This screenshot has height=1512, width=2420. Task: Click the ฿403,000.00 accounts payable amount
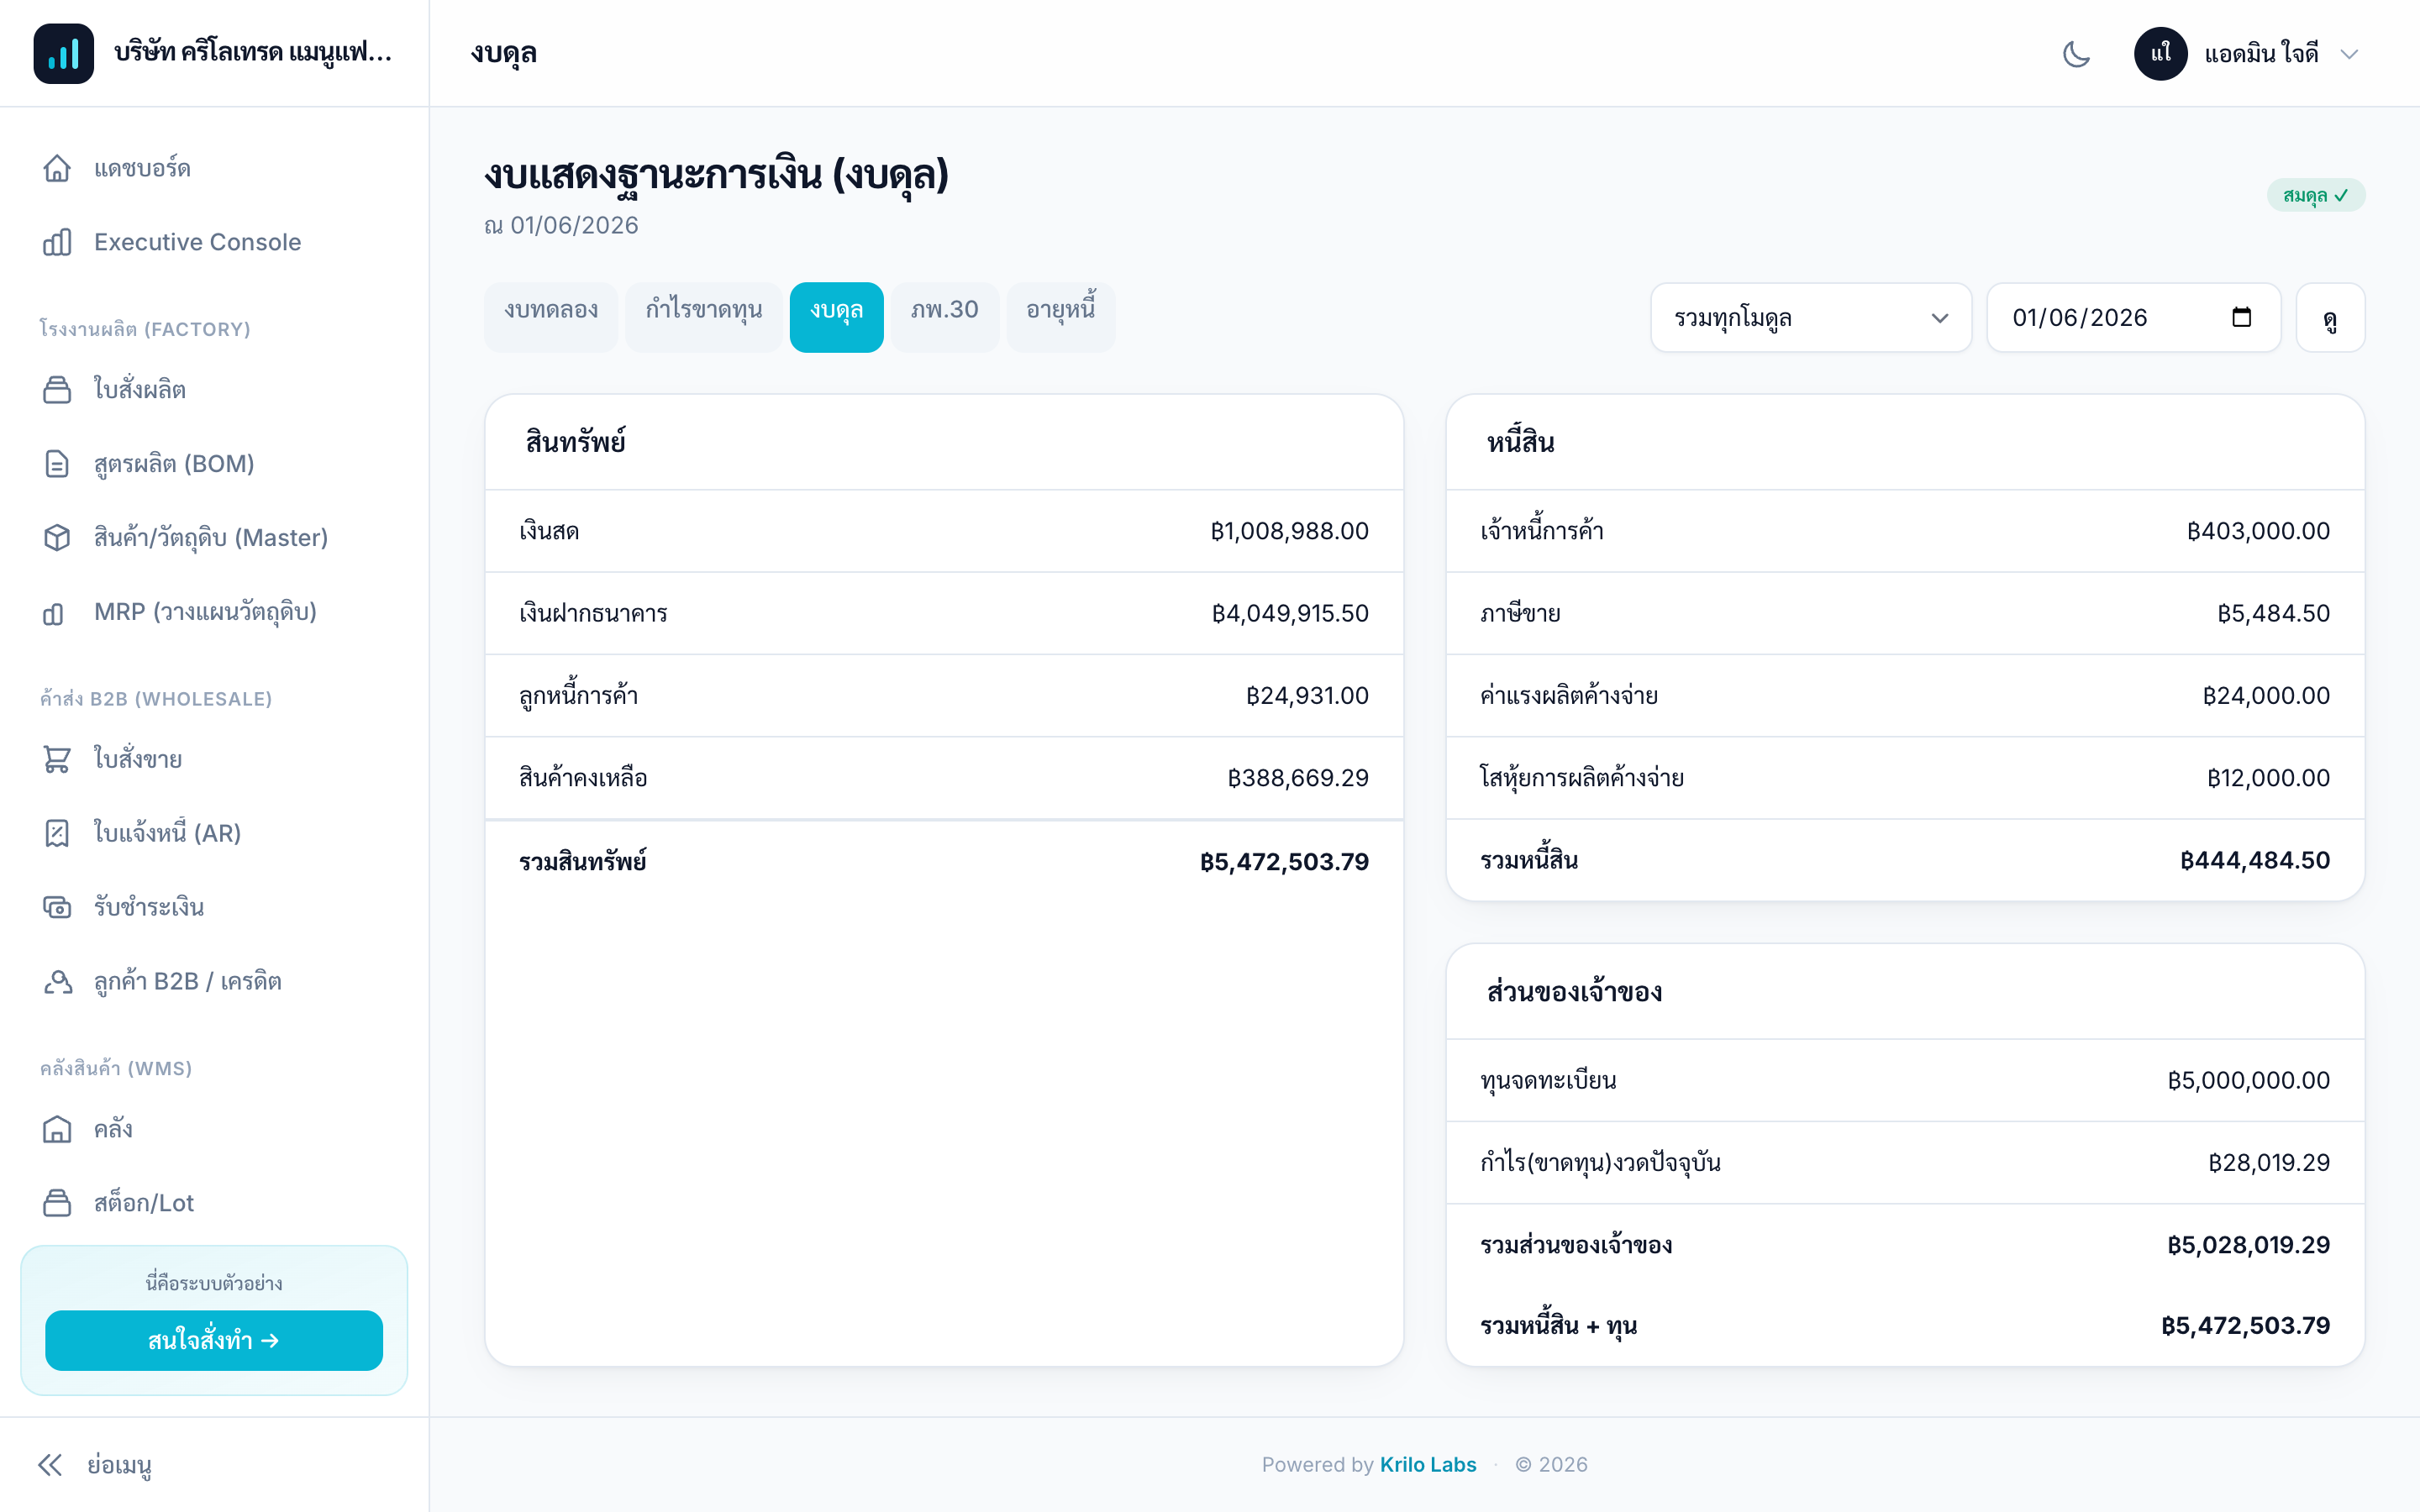tap(2257, 531)
